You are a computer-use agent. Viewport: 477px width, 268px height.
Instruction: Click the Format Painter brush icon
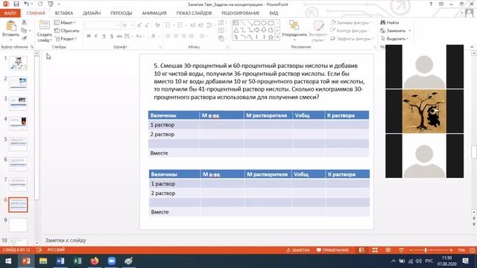pyautogui.click(x=24, y=38)
